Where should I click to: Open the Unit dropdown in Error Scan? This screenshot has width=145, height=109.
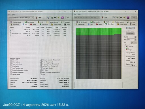pos(134,43)
